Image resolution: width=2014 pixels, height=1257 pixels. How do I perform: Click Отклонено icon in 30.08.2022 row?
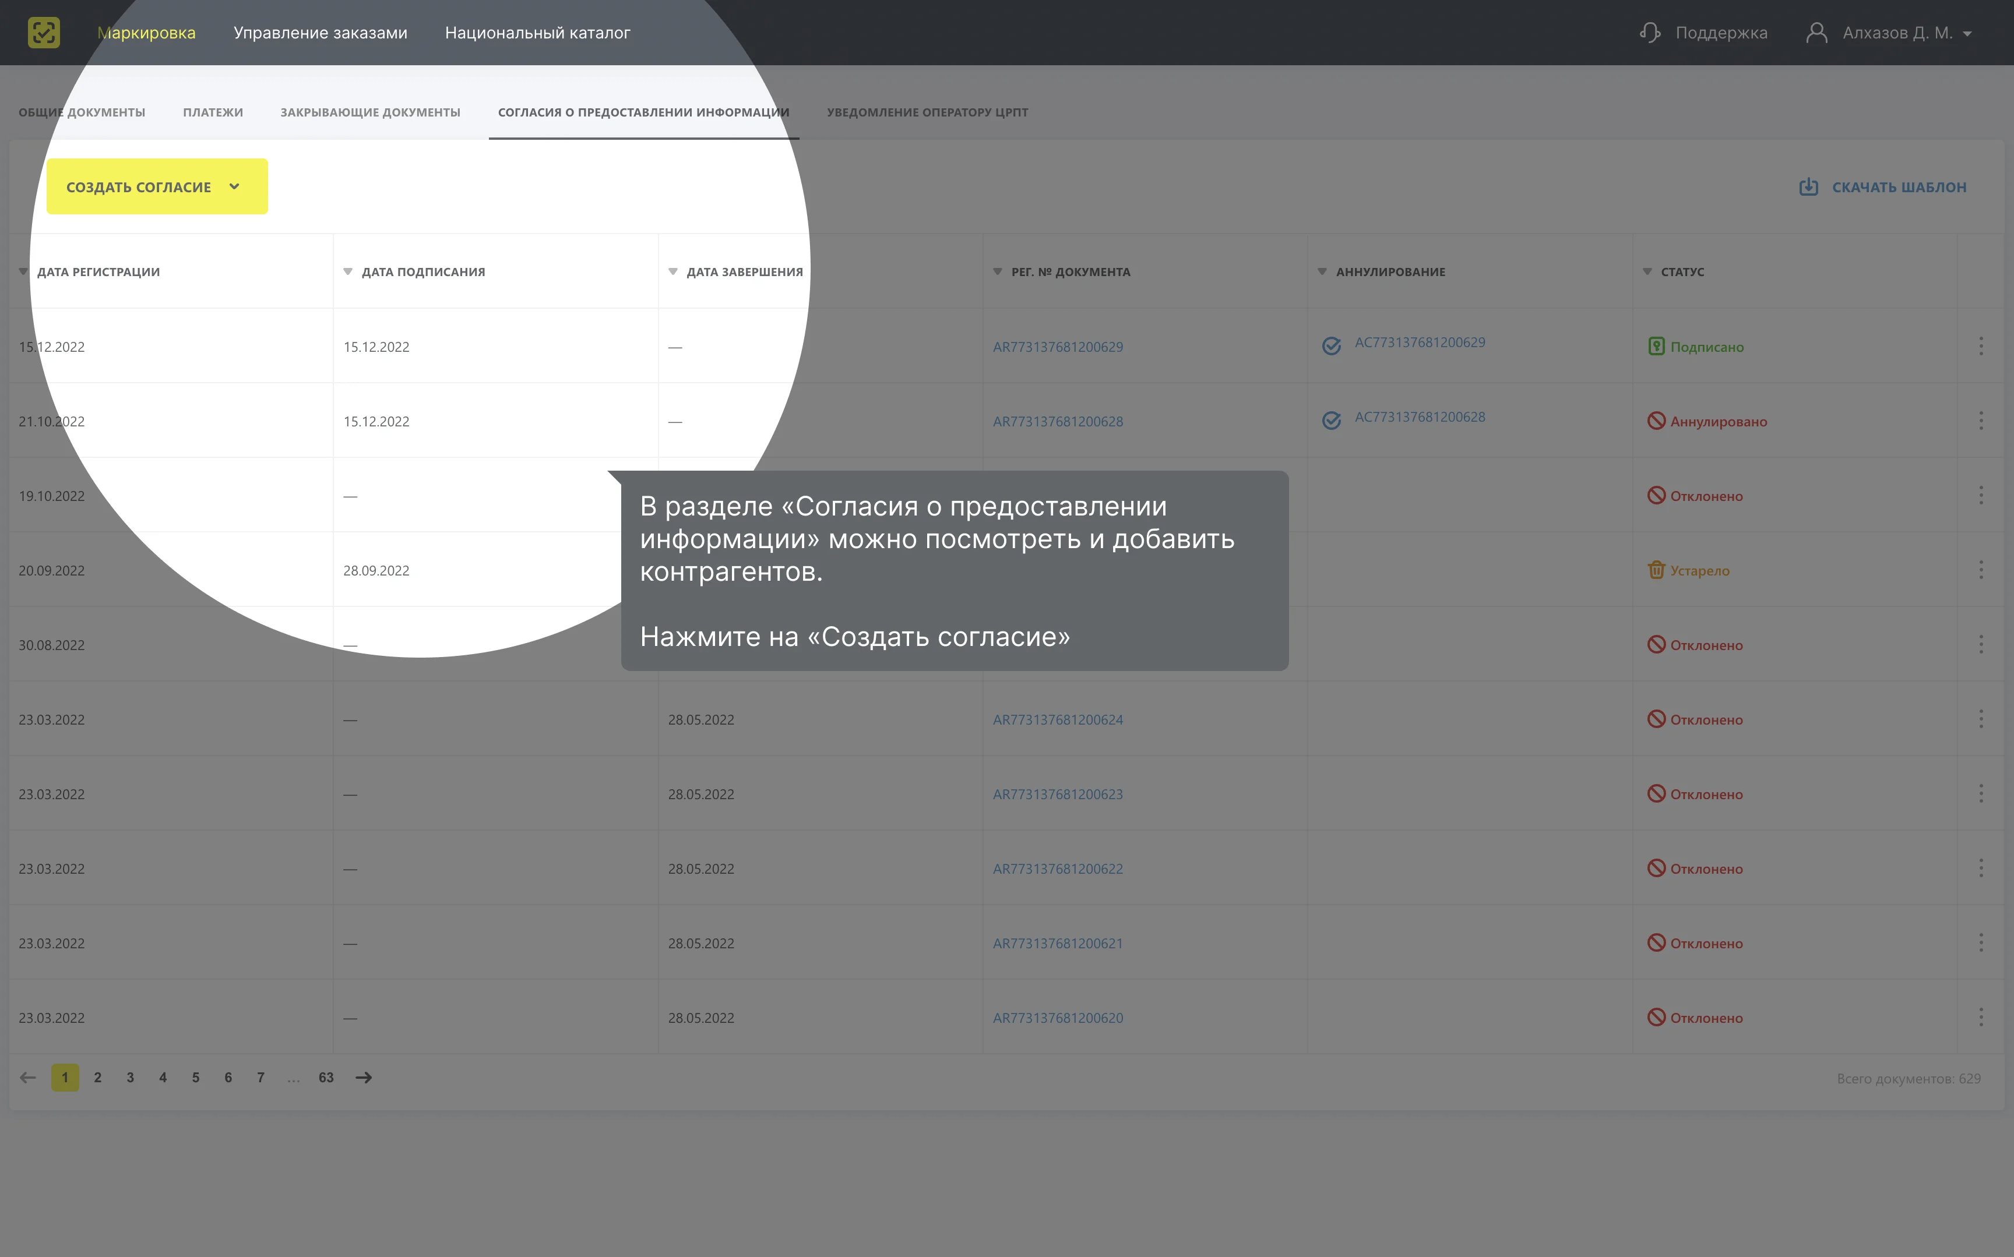point(1656,644)
